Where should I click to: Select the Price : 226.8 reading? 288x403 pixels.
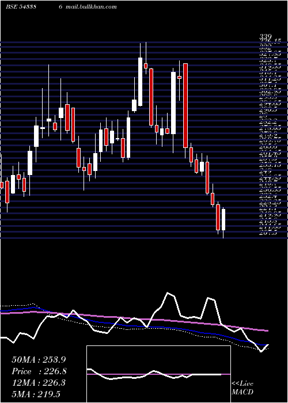[39, 371]
